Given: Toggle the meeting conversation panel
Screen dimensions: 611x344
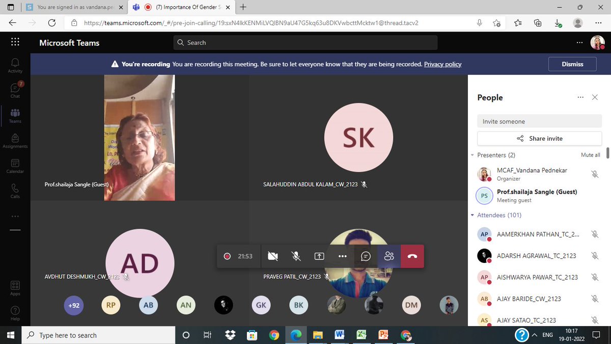Looking at the screenshot, I should [x=366, y=256].
